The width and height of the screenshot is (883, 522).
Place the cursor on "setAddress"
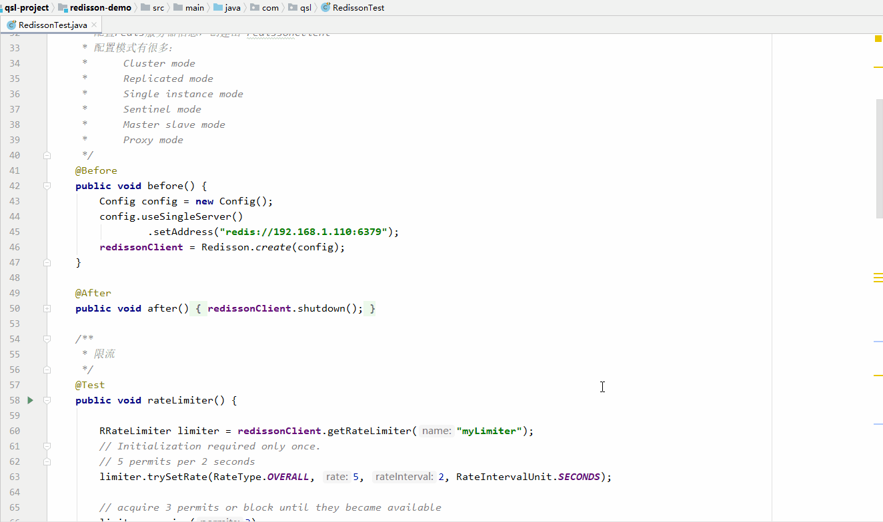tap(183, 232)
